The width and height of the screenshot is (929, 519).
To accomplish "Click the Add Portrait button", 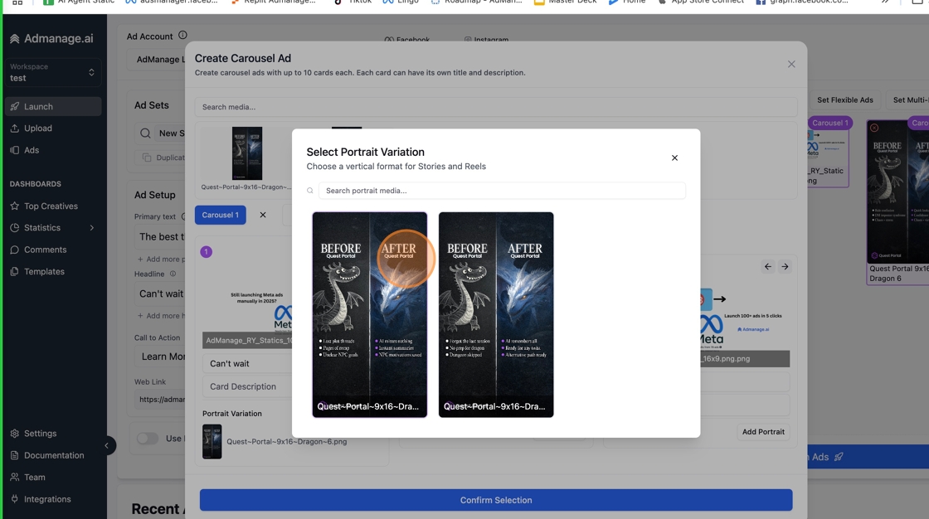I will pyautogui.click(x=763, y=432).
